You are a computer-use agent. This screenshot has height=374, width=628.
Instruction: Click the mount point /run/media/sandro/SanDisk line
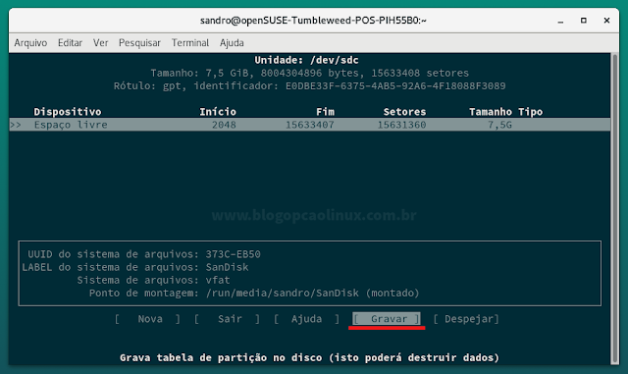click(254, 294)
